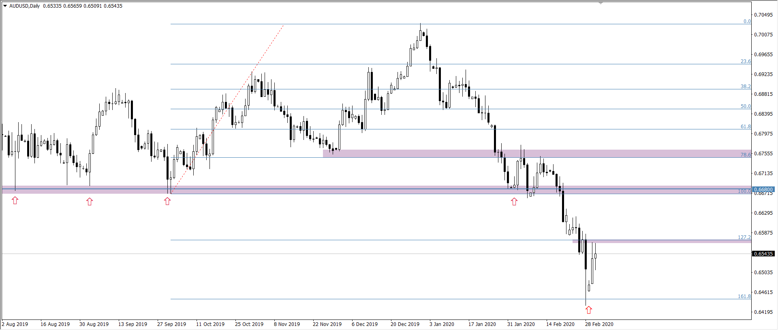Click the 38.2 Fibonacci level label
Viewport: 778px width, 330px height.
746,87
